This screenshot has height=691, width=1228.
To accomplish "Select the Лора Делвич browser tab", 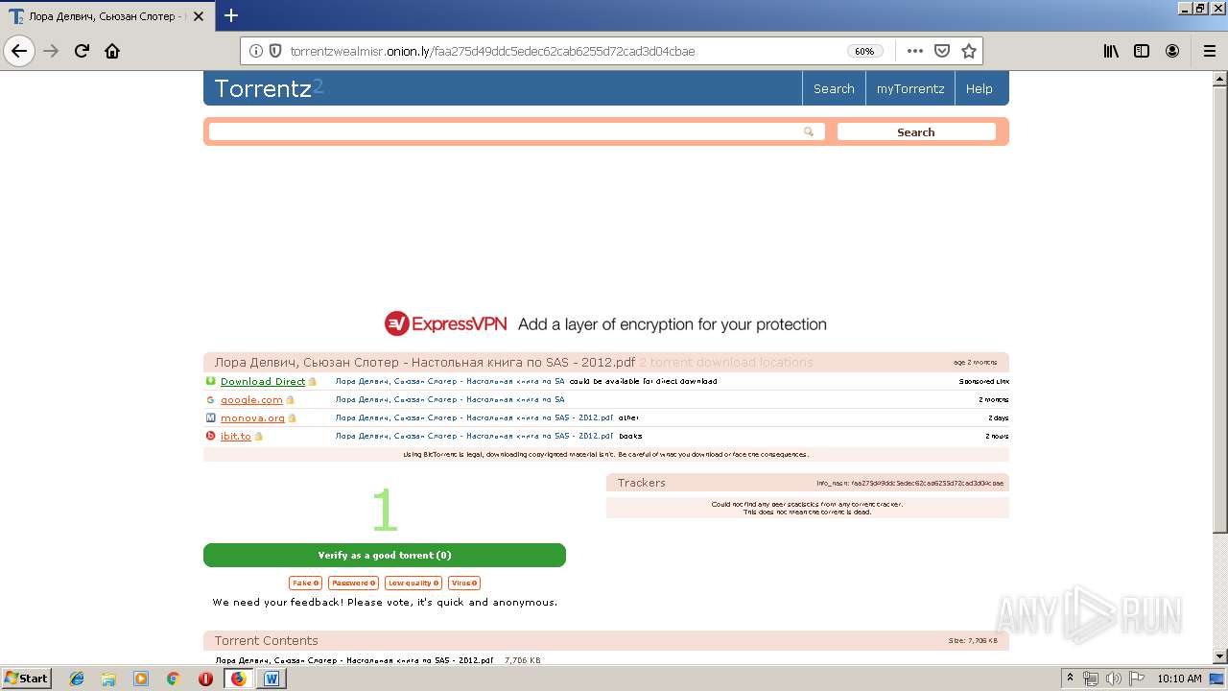I will tap(106, 16).
